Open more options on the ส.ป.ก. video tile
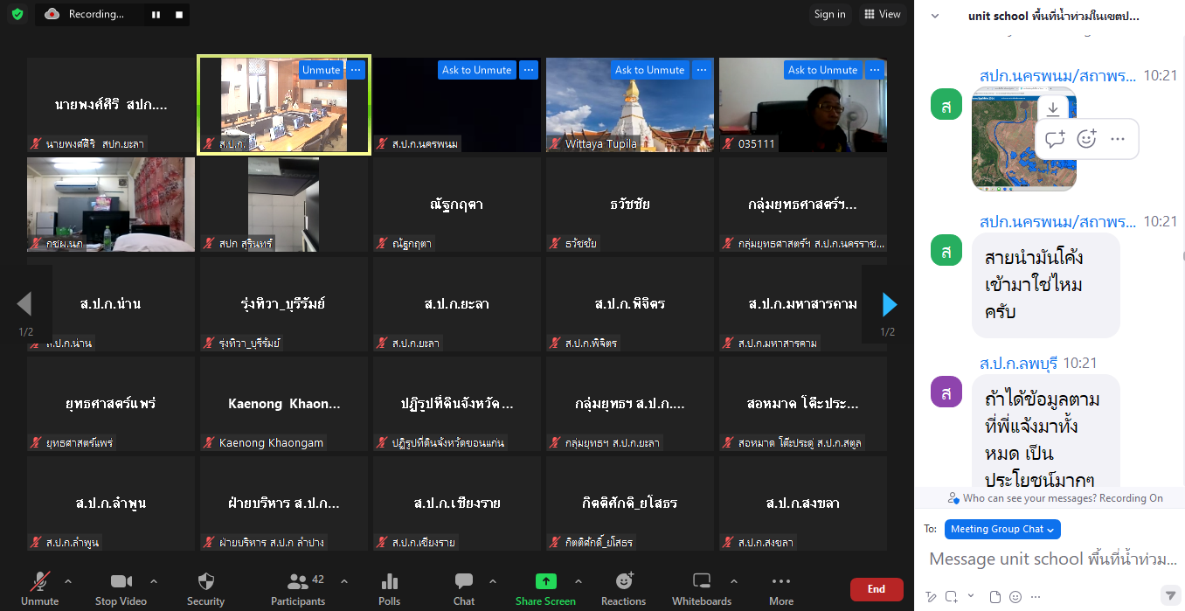1185x611 pixels. point(356,70)
